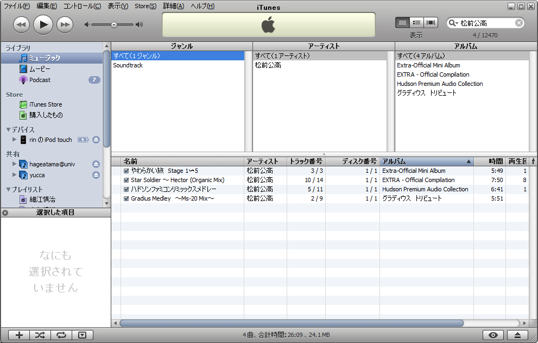Uncheck the Star Soldier Hector track
This screenshot has width=538, height=343.
tap(126, 180)
